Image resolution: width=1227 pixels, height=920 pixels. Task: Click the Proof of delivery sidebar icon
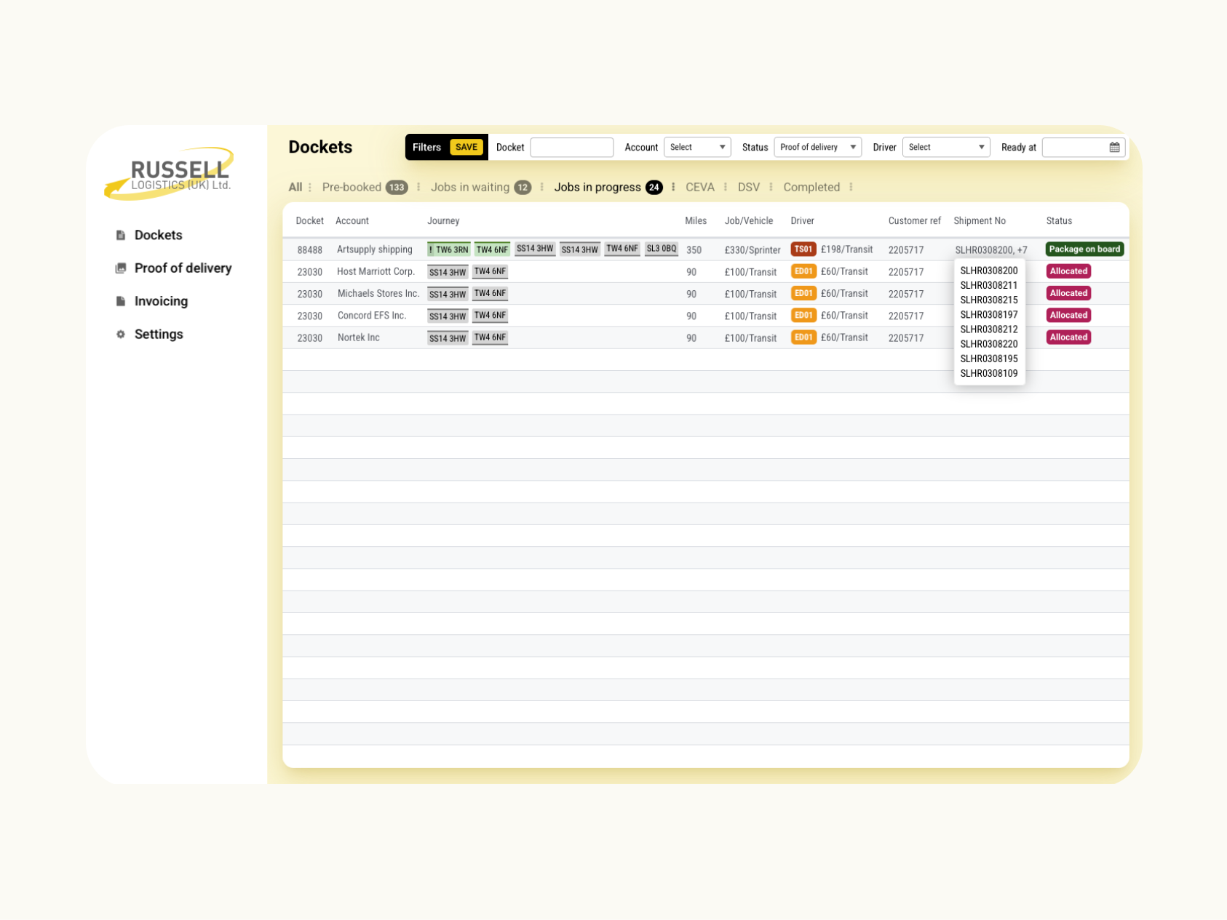coord(121,268)
